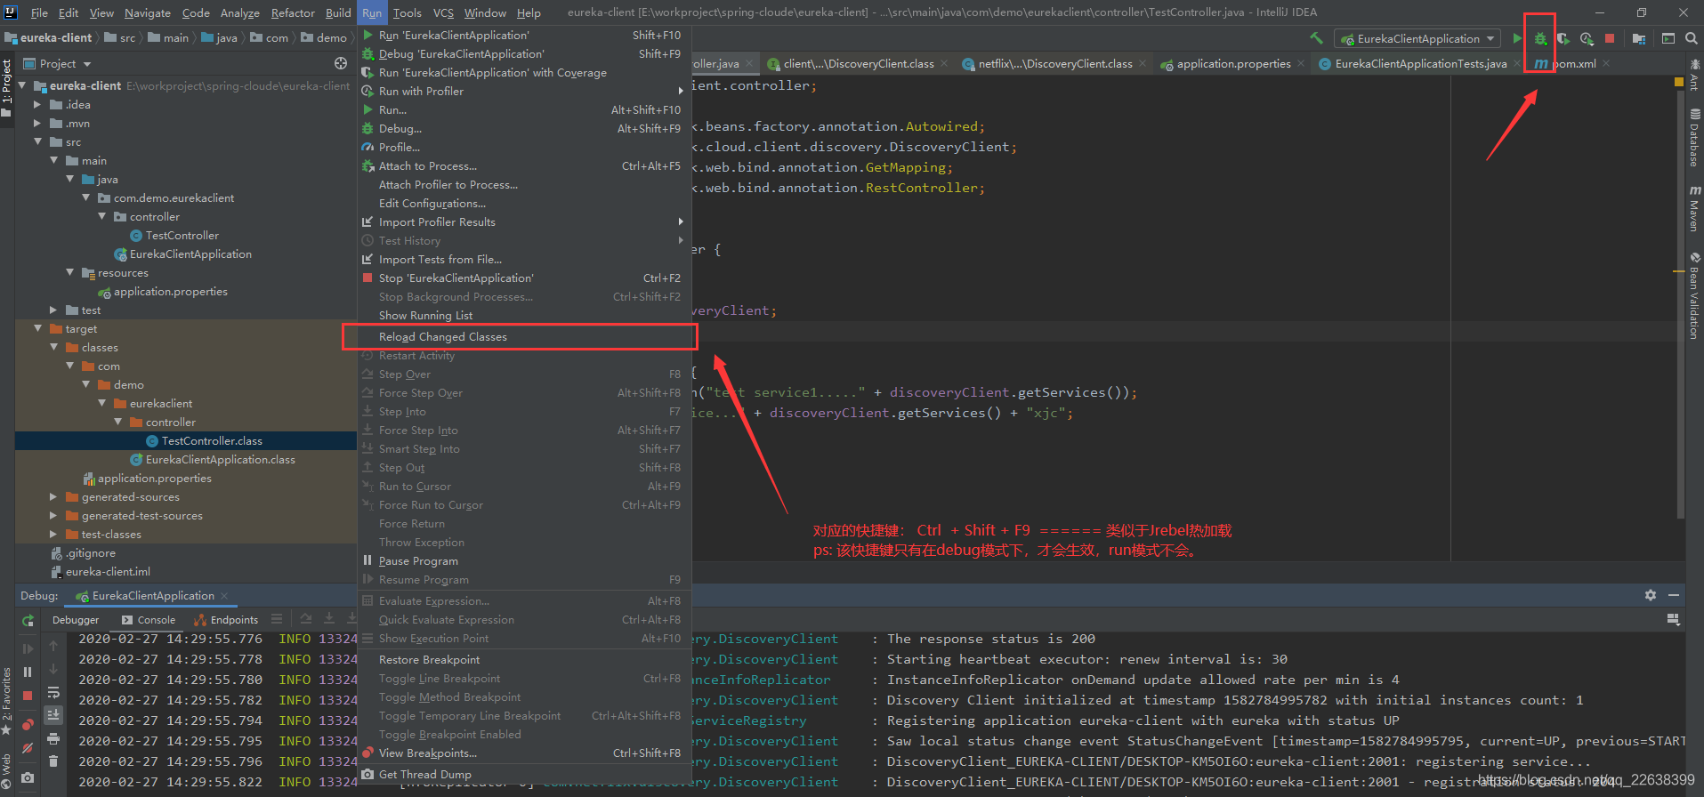Screen dimensions: 1704x797
Task: Select View Breakpoints... menu entry
Action: point(524,753)
